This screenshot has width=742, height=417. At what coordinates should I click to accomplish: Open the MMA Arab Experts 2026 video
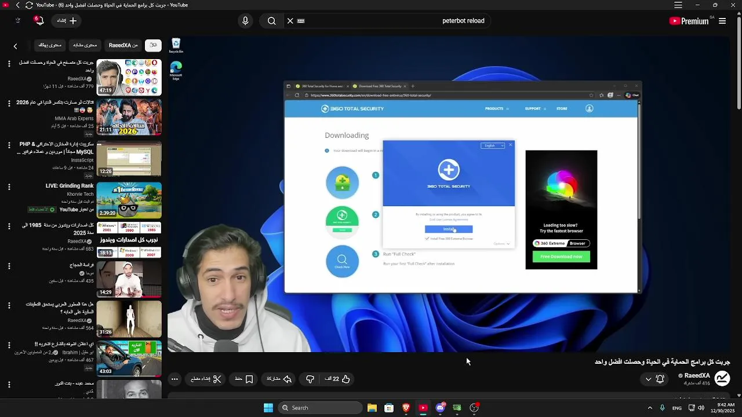[x=129, y=118]
